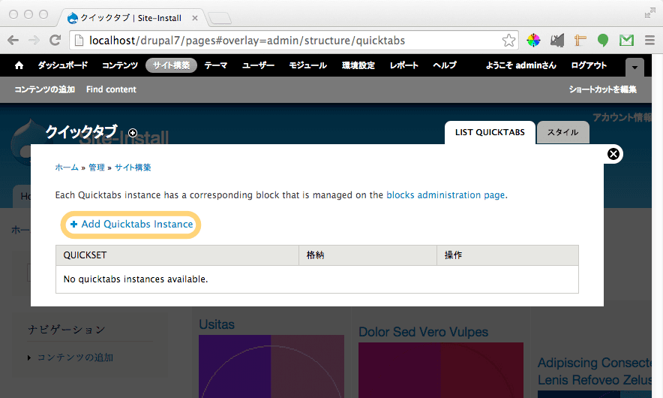Open a new browser tab
This screenshot has width=663, height=398.
220,18
